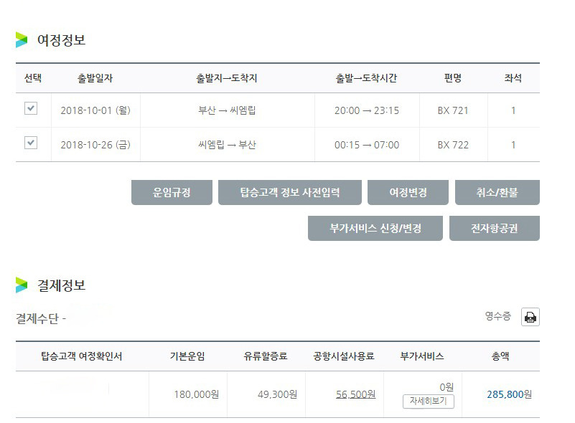The height and width of the screenshot is (423, 575).
Task: Click the 여정변경 itinerary change button
Action: (408, 192)
